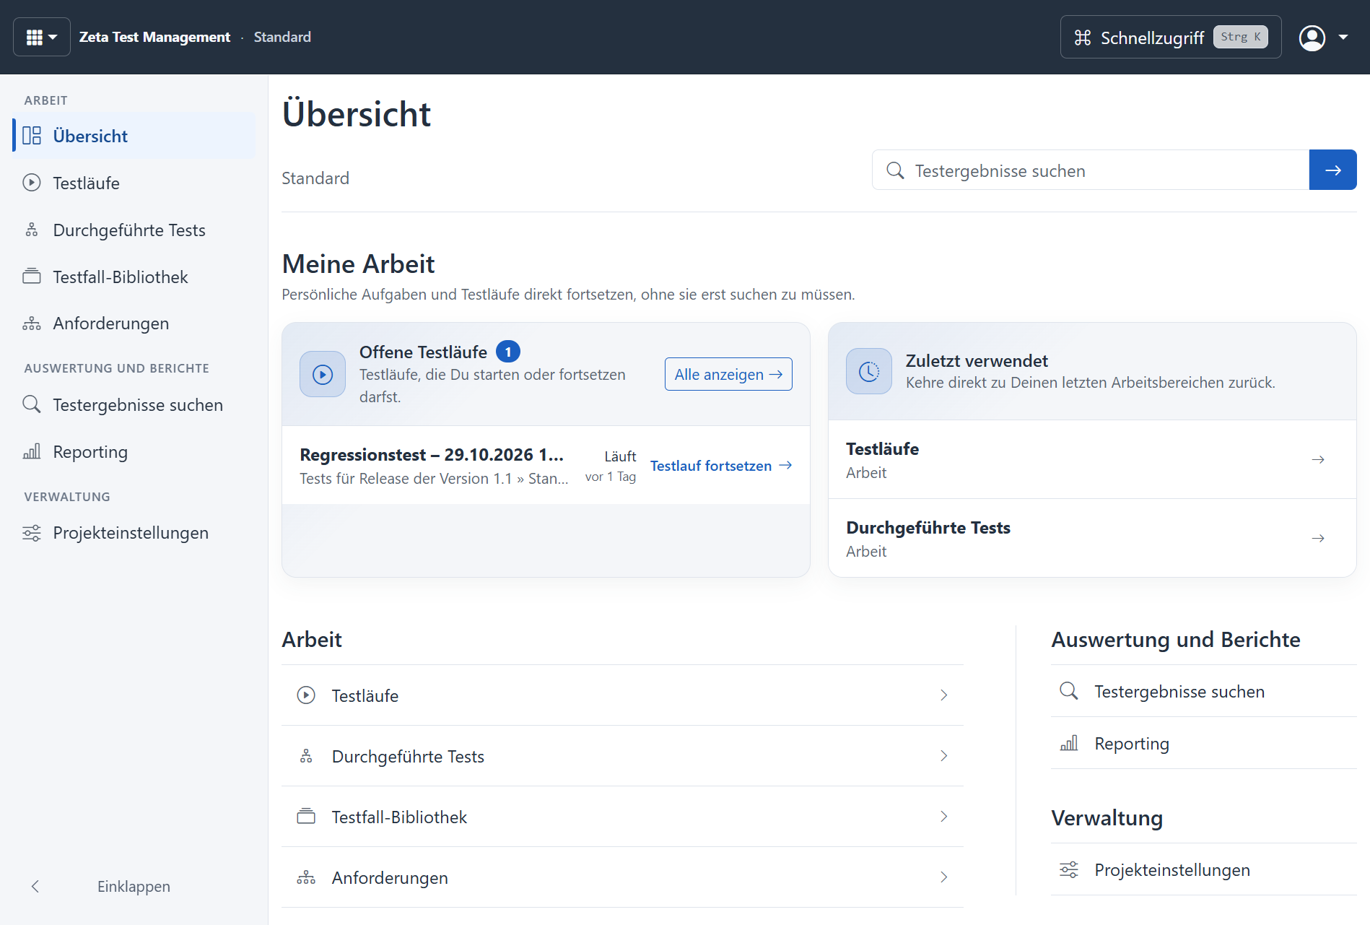Focus the Testergebnisse suchen search field

click(x=1091, y=170)
